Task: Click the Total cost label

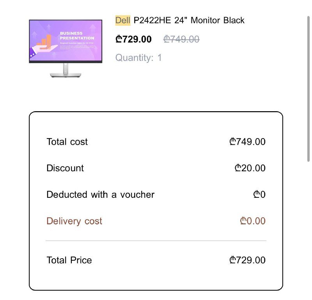Action: click(x=67, y=142)
